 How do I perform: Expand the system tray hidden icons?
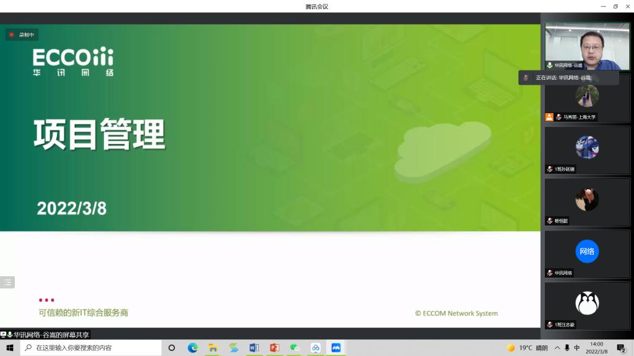click(557, 348)
